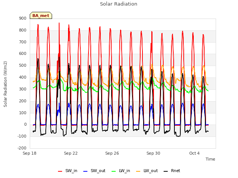Toggle the Rnet legend entry

pyautogui.click(x=172, y=171)
